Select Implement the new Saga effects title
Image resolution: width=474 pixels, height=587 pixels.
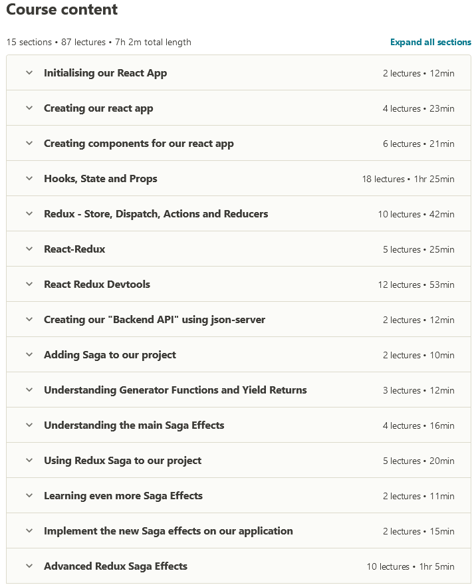(x=168, y=531)
